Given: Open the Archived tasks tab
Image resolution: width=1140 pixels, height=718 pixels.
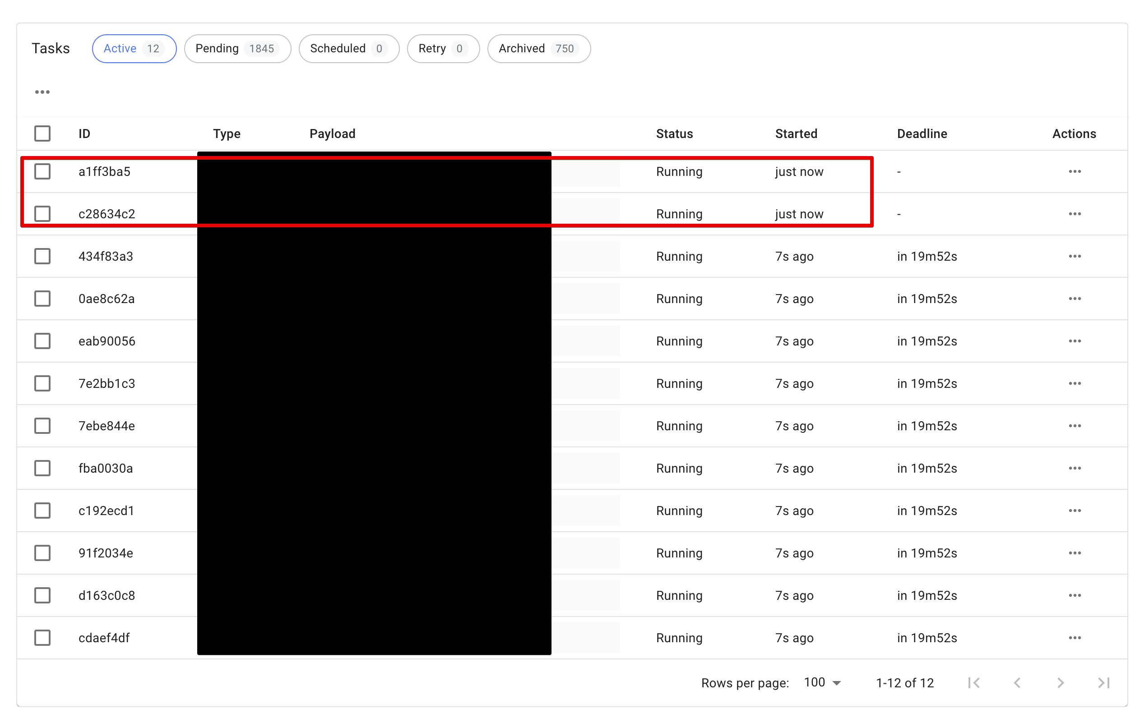Looking at the screenshot, I should (x=538, y=48).
